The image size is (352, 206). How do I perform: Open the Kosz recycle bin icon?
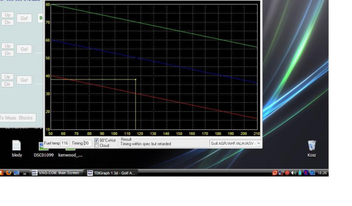pos(312,149)
